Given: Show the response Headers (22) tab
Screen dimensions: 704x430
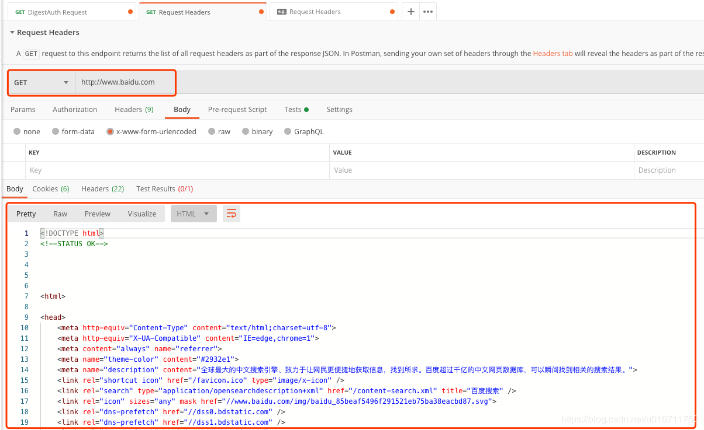Looking at the screenshot, I should [103, 188].
